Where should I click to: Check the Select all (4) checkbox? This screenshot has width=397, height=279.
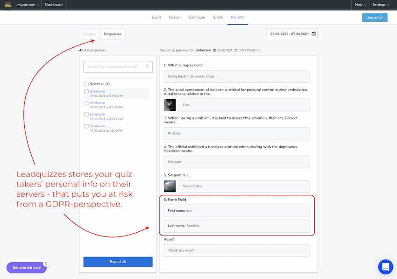tap(86, 84)
